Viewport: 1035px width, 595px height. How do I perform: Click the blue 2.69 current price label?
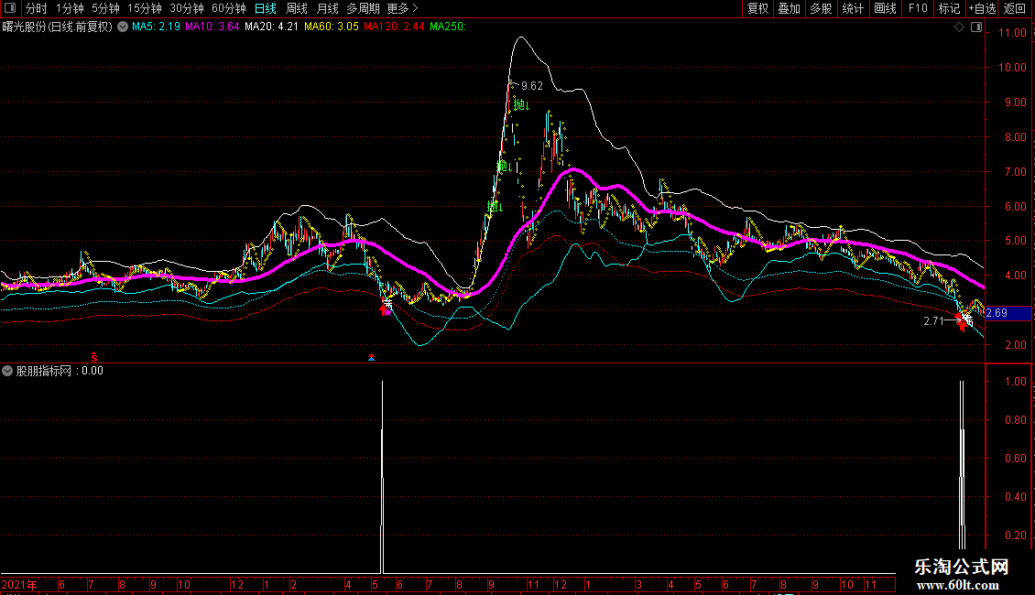1008,313
